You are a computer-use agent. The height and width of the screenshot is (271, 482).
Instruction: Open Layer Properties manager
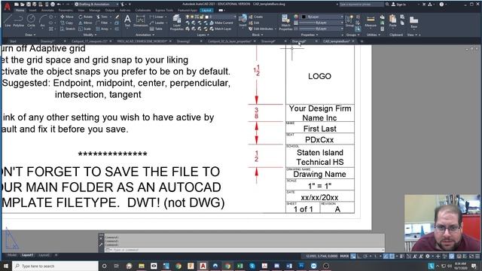[177, 23]
